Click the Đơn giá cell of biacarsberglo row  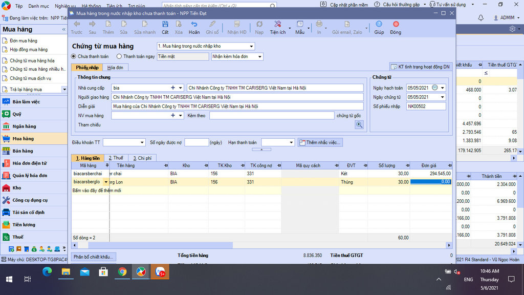[x=431, y=182]
